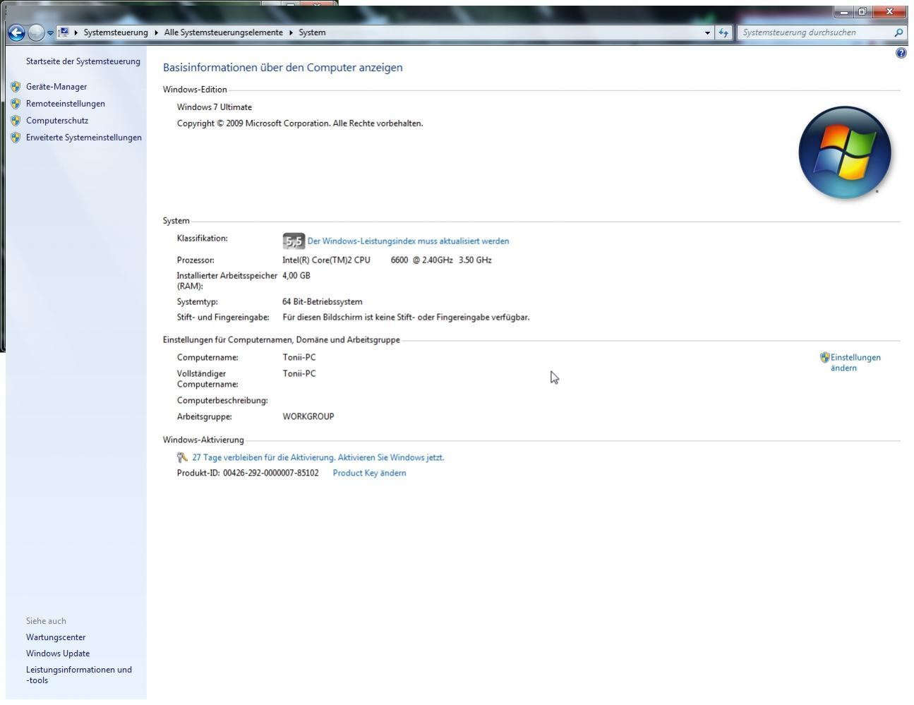The height and width of the screenshot is (705, 914).
Task: Click the Copyright 2009 Microsoft text
Action: (300, 123)
